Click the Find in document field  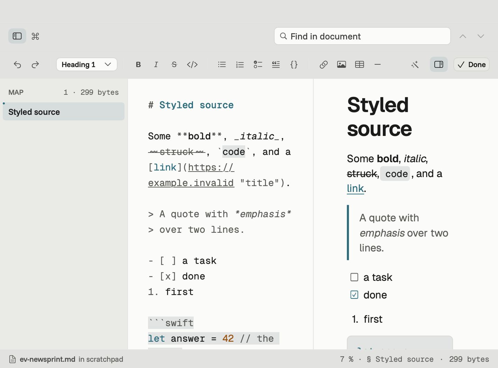pyautogui.click(x=362, y=36)
